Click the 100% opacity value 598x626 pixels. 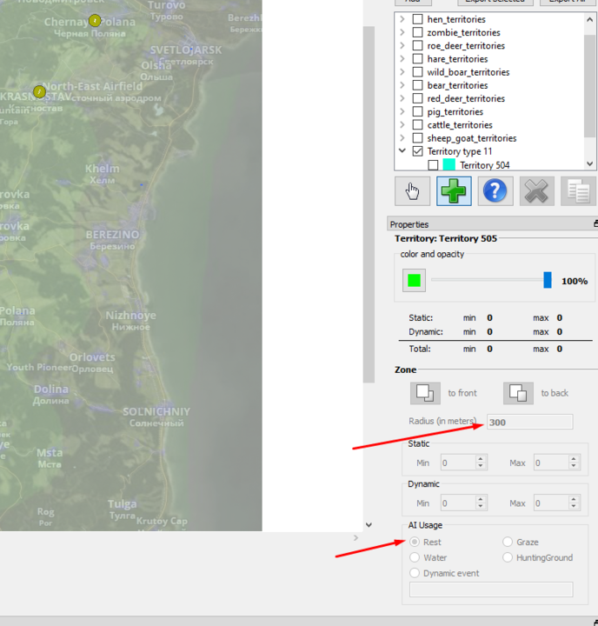(575, 281)
